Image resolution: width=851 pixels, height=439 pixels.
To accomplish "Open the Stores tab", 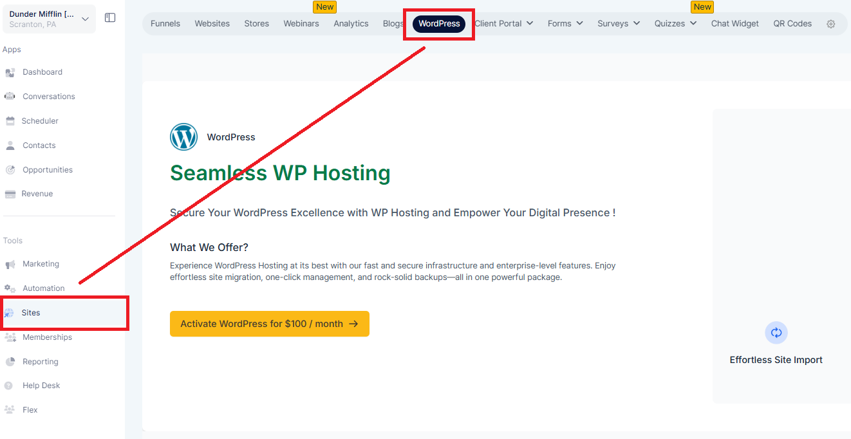I will pyautogui.click(x=257, y=24).
